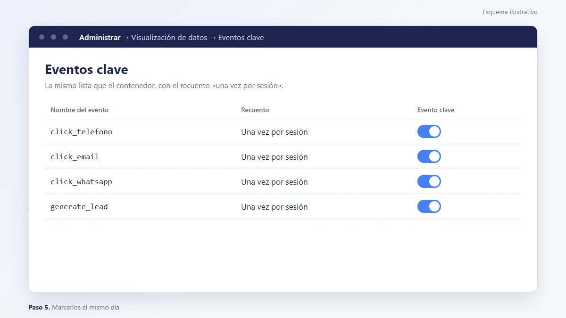Click the Paso 5 caption text
The height and width of the screenshot is (318, 566).
[74, 307]
